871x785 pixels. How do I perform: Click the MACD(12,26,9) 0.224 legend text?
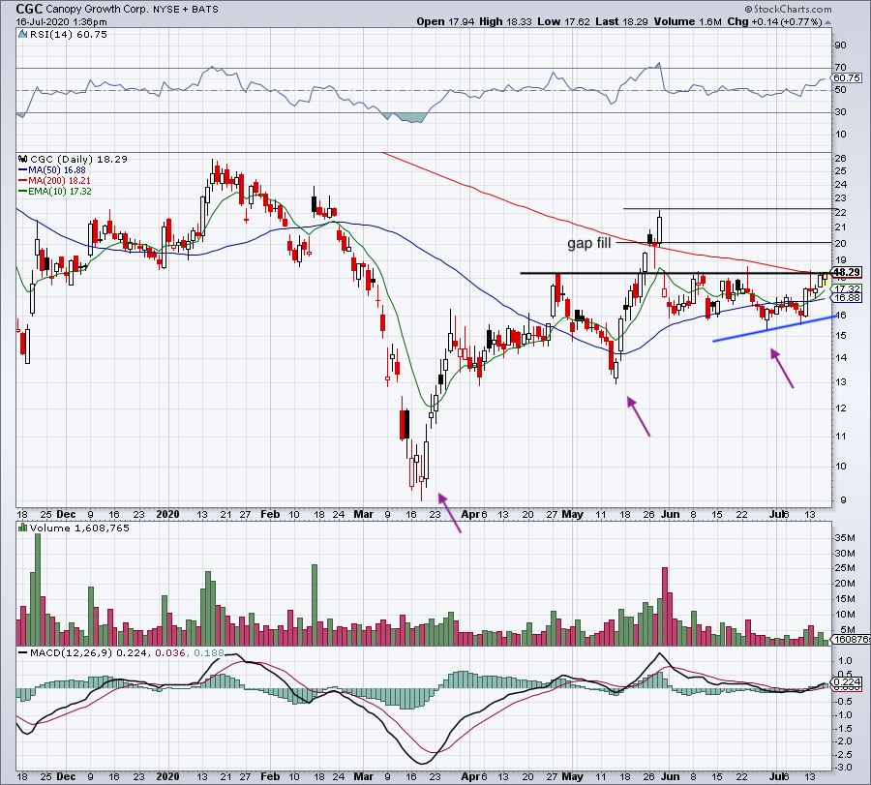tap(89, 652)
